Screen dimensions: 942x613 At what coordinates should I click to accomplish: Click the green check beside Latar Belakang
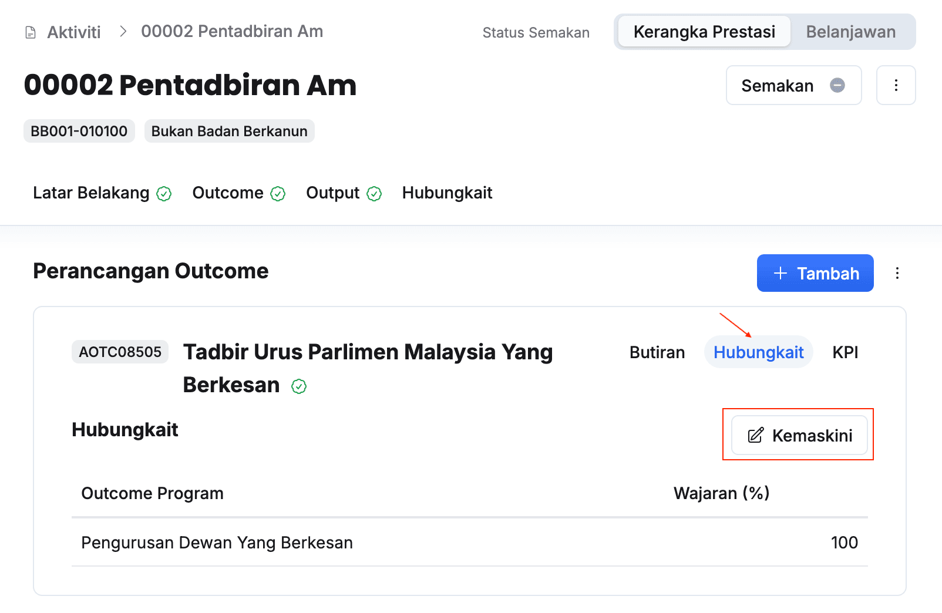point(164,194)
